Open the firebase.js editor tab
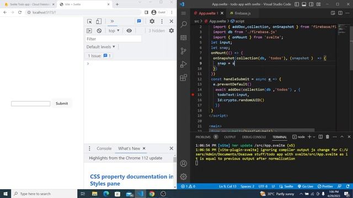Screen dimensions: 353x198 coord(243,13)
